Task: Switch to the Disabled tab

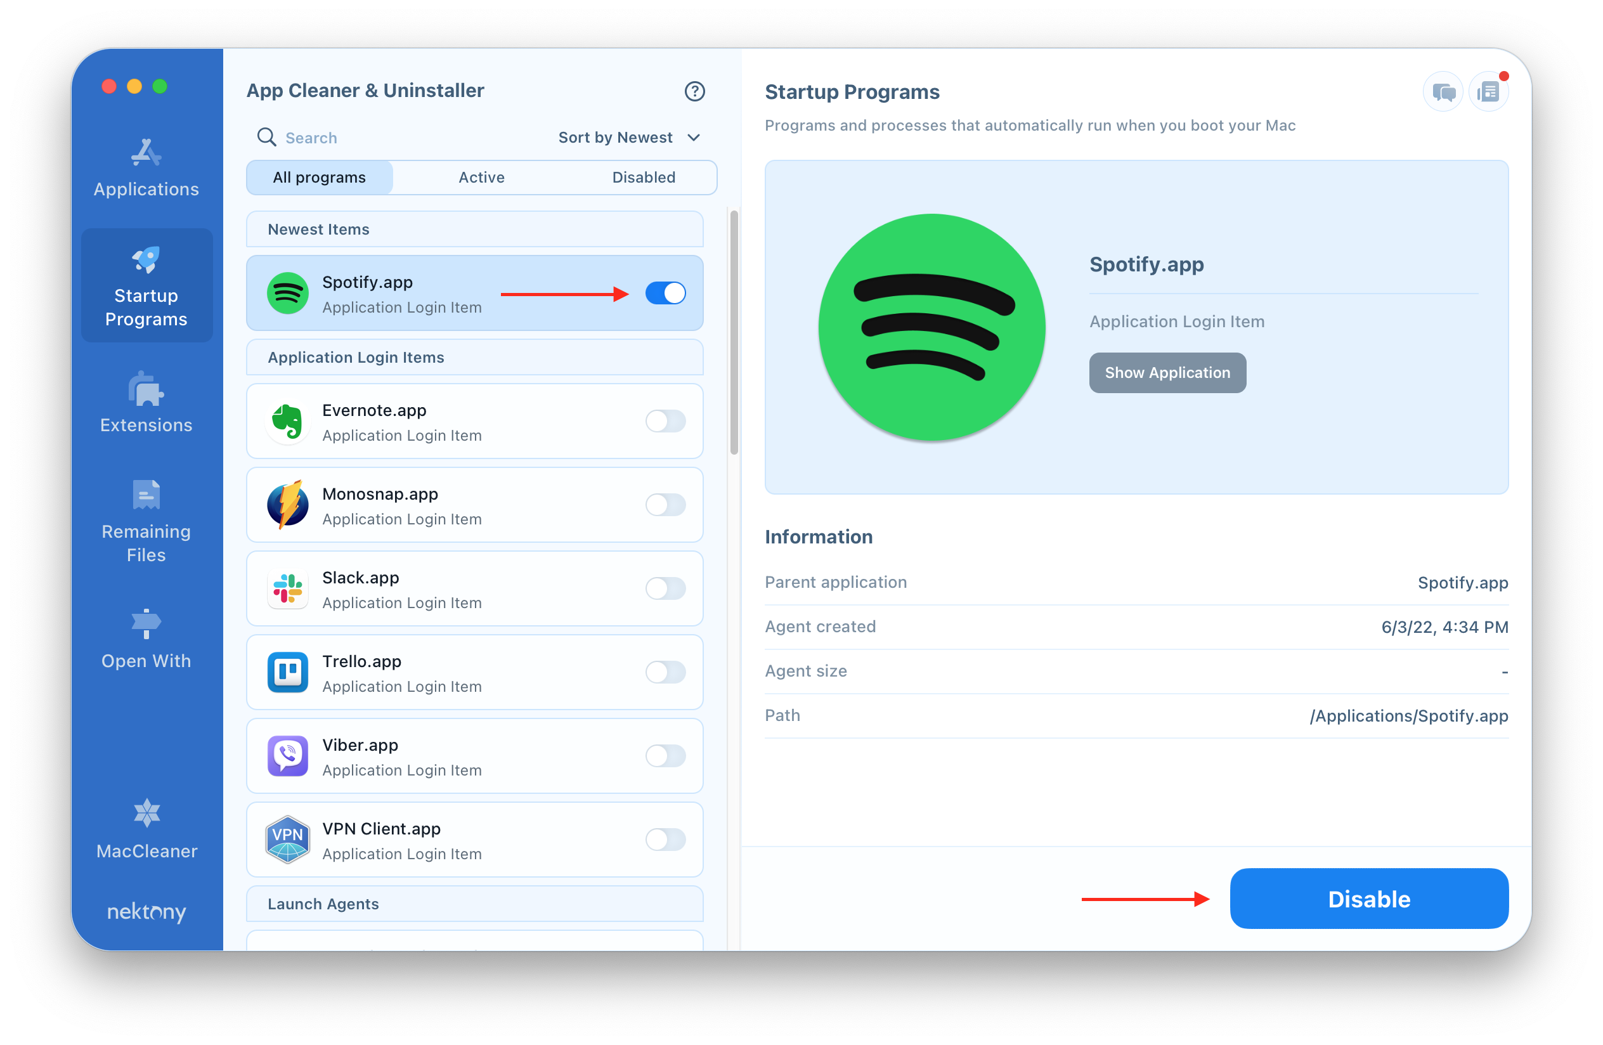Action: pyautogui.click(x=642, y=176)
